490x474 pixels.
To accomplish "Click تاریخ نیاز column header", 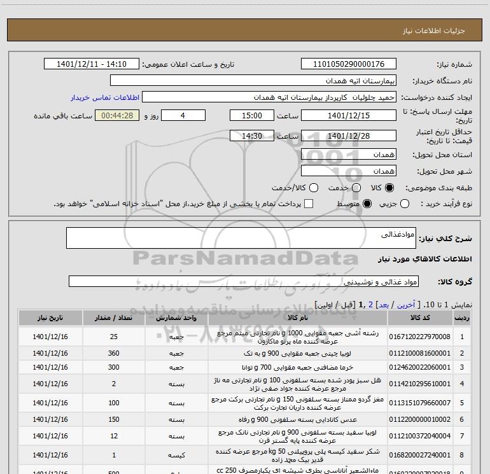I will pos(50,317).
